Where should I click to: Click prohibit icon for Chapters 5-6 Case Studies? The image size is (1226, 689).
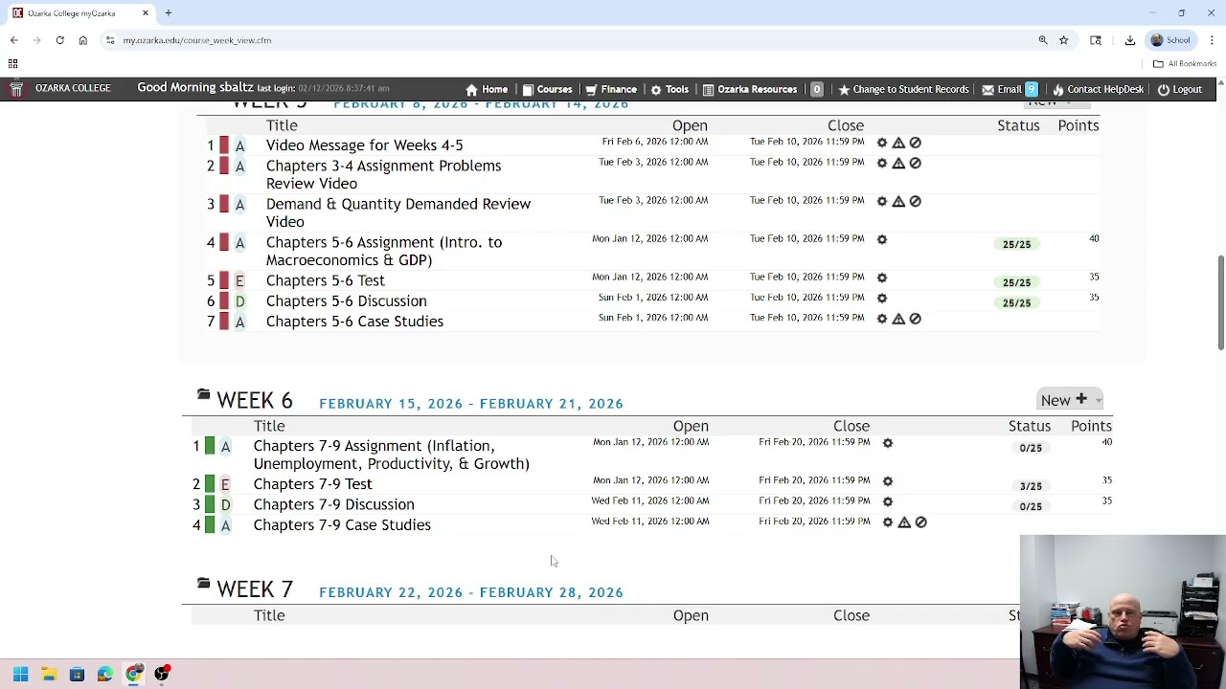pyautogui.click(x=915, y=319)
